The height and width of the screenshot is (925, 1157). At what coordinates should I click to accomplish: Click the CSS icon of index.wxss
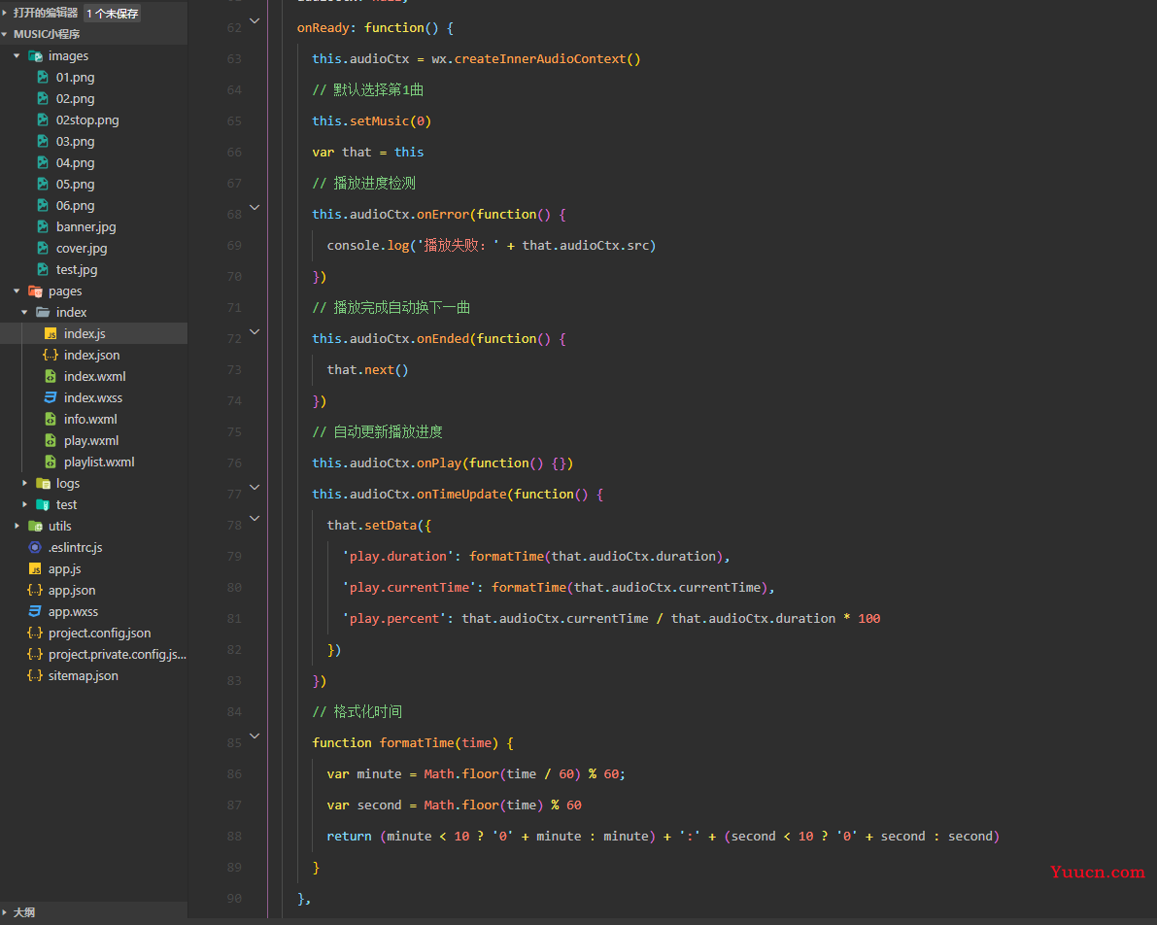[51, 398]
